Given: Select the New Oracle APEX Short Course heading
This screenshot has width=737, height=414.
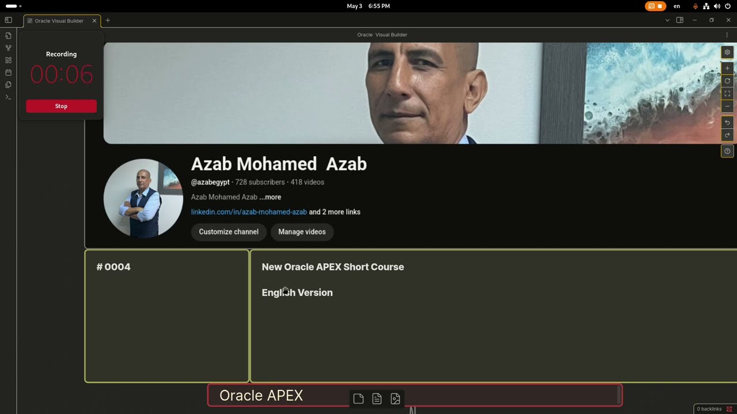Looking at the screenshot, I should click(x=333, y=267).
